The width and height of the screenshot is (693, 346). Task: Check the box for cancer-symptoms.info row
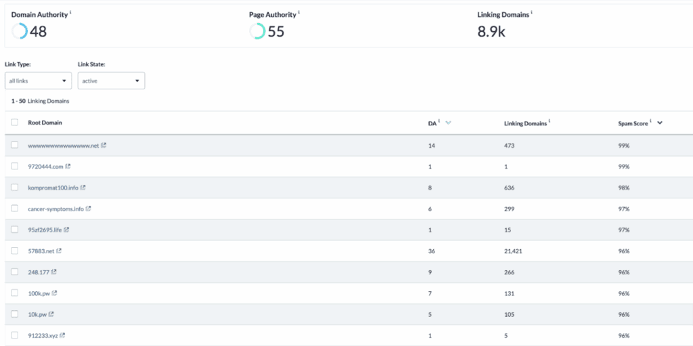pyautogui.click(x=15, y=209)
